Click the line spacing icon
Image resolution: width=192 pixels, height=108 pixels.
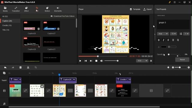click(x=181, y=34)
